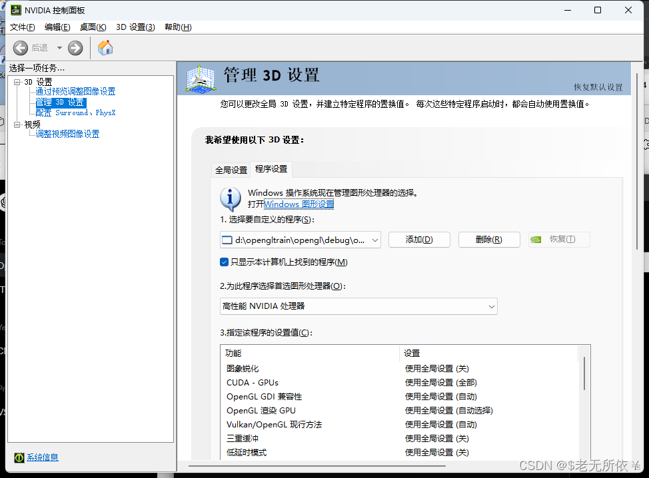Select the 三重缓冲 setting row

(399, 438)
